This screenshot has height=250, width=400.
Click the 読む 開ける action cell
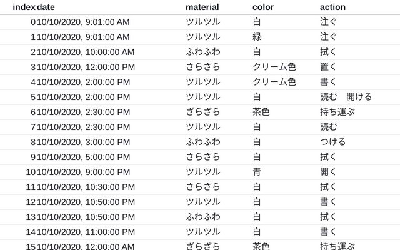coord(346,97)
